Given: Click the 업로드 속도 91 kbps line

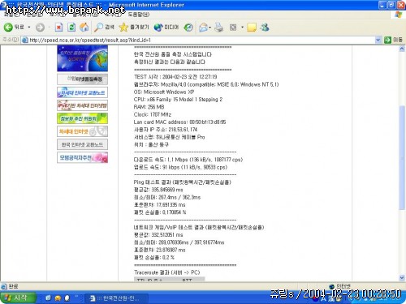Looking at the screenshot, I should click(180, 167).
